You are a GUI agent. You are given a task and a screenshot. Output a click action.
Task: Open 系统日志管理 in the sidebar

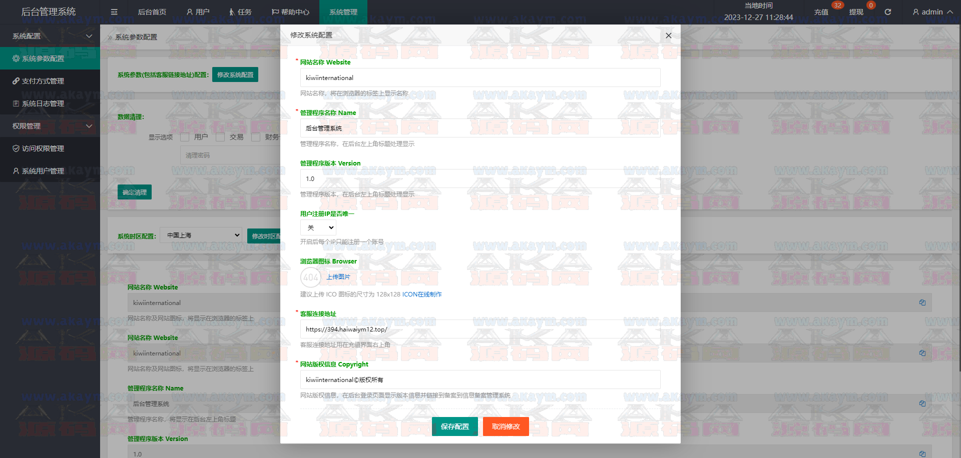click(x=43, y=103)
